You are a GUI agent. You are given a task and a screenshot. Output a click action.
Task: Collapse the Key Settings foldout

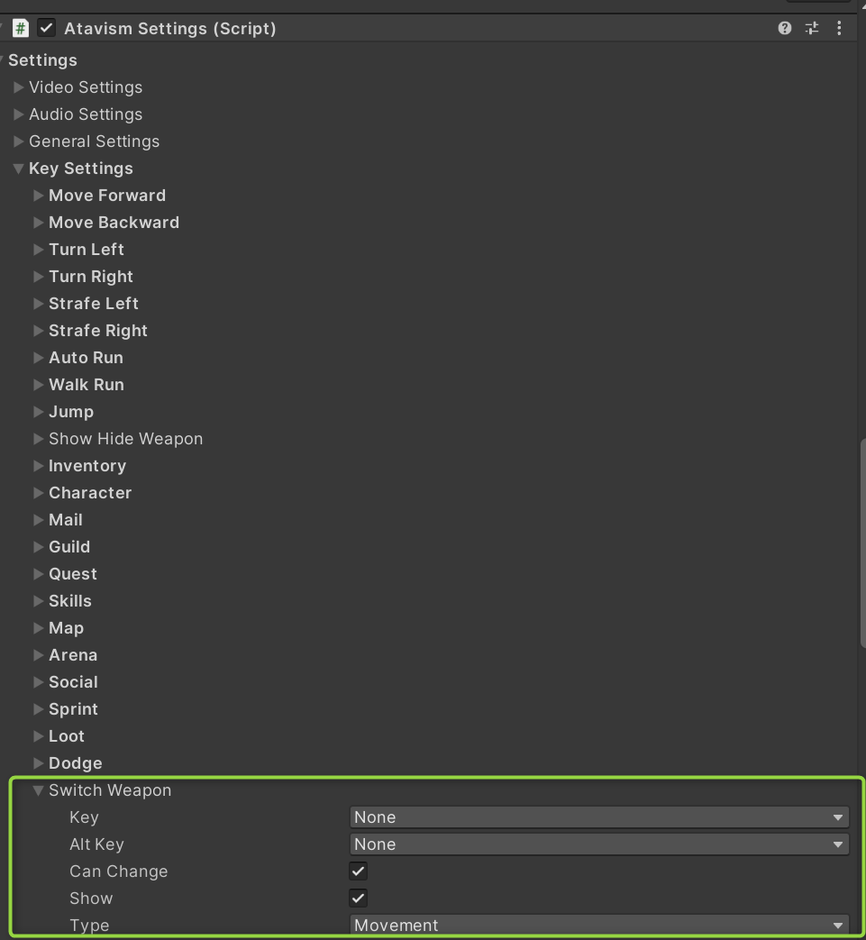[19, 169]
